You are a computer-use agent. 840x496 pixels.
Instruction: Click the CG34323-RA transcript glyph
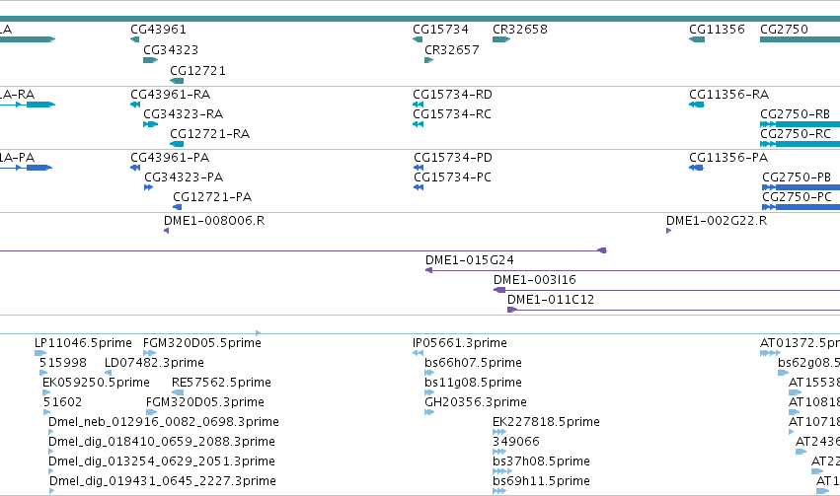click(x=151, y=124)
